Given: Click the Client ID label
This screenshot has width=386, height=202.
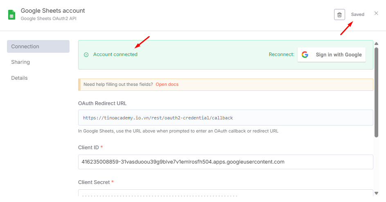Looking at the screenshot, I should point(88,147).
